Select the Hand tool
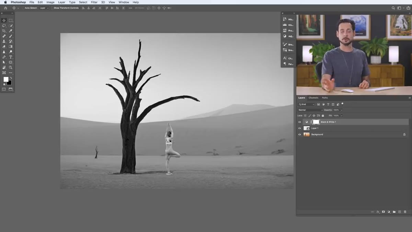Viewport: 412px width, 232px height. click(x=4, y=68)
